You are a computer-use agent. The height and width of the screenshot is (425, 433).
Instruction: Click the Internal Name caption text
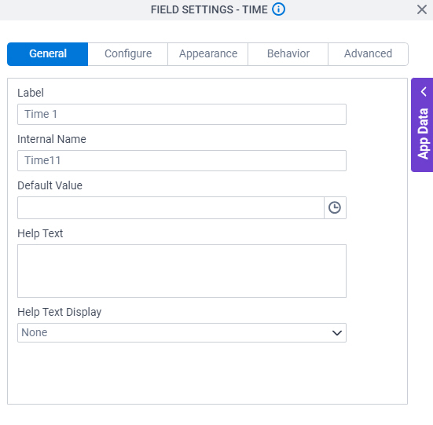pyautogui.click(x=52, y=139)
